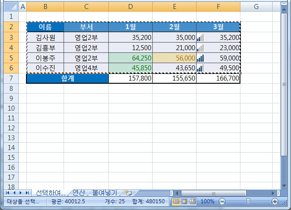Image resolution: width=291 pixels, height=210 pixels.
Task: Click the vertical scrollbar thumb
Action: [284, 85]
